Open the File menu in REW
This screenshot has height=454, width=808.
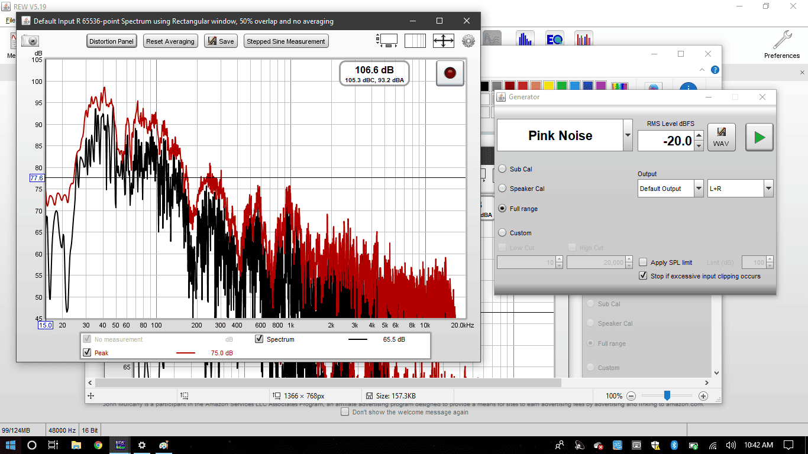[x=10, y=21]
